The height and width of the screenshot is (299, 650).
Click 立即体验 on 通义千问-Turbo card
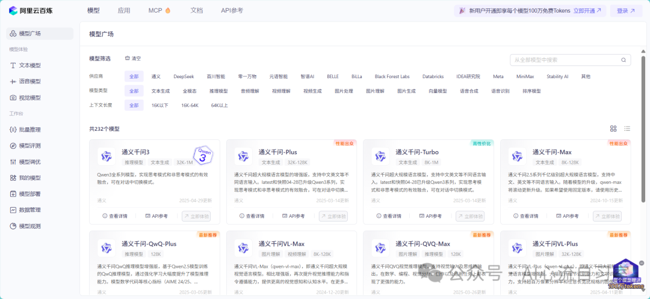pos(470,216)
